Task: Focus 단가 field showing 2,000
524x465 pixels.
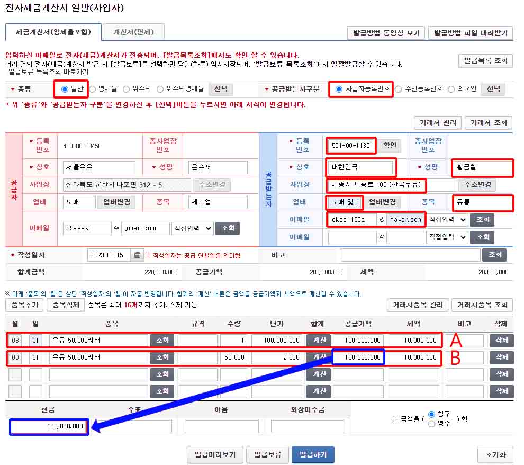Action: tap(276, 357)
